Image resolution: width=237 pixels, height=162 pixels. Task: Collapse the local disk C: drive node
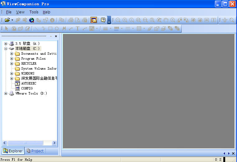(6, 49)
